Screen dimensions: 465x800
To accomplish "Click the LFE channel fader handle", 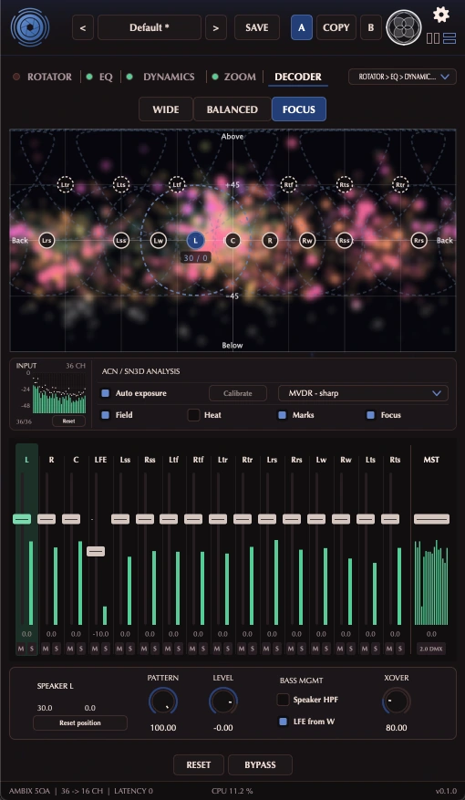I will pyautogui.click(x=96, y=551).
